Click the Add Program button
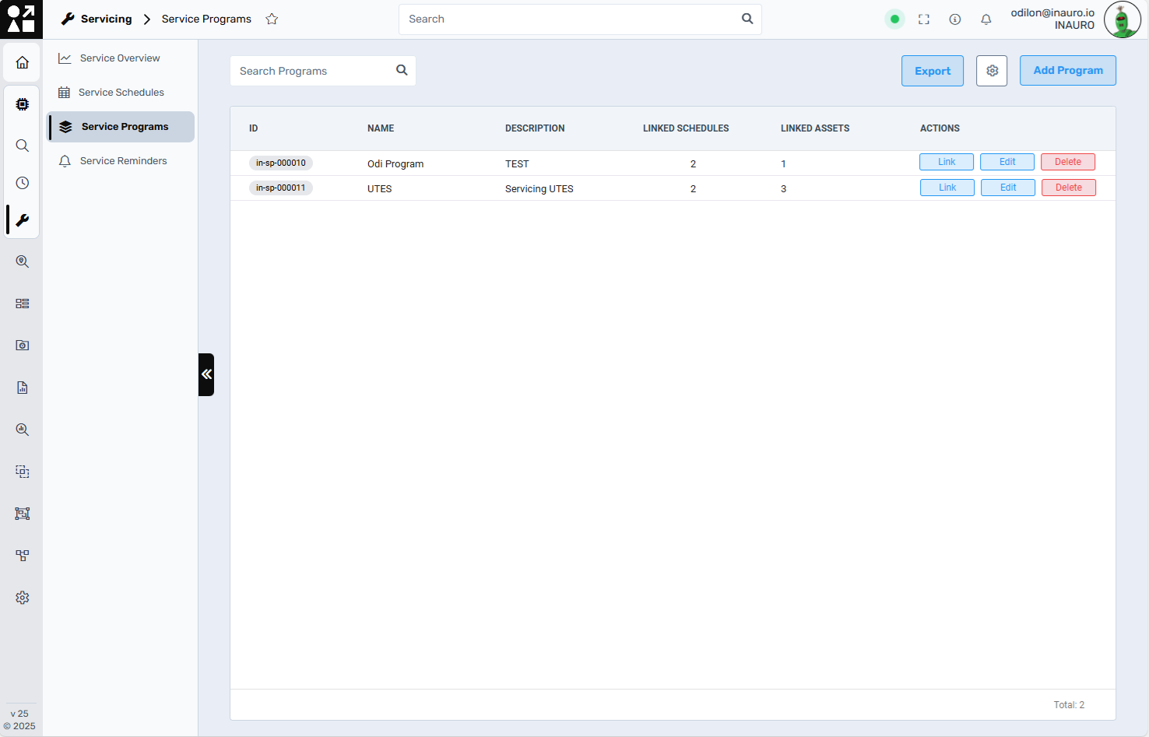The image size is (1149, 737). [1067, 71]
